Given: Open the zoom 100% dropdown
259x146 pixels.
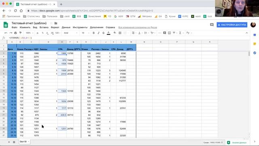Looking at the screenshot, I should [30, 33].
